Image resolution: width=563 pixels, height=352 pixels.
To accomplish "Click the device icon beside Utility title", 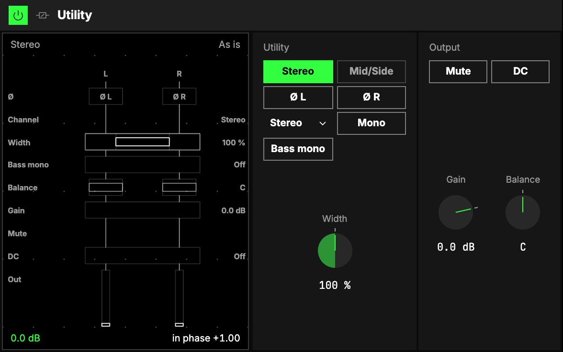I will click(42, 15).
